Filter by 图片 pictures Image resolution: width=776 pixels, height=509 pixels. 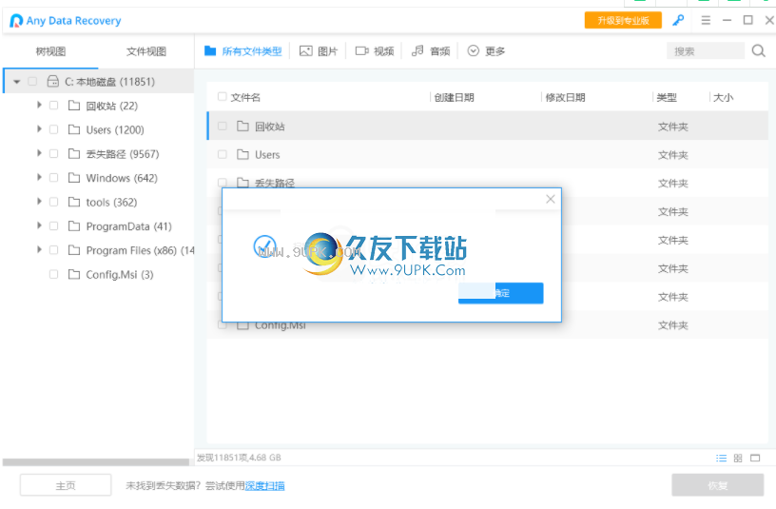[319, 51]
